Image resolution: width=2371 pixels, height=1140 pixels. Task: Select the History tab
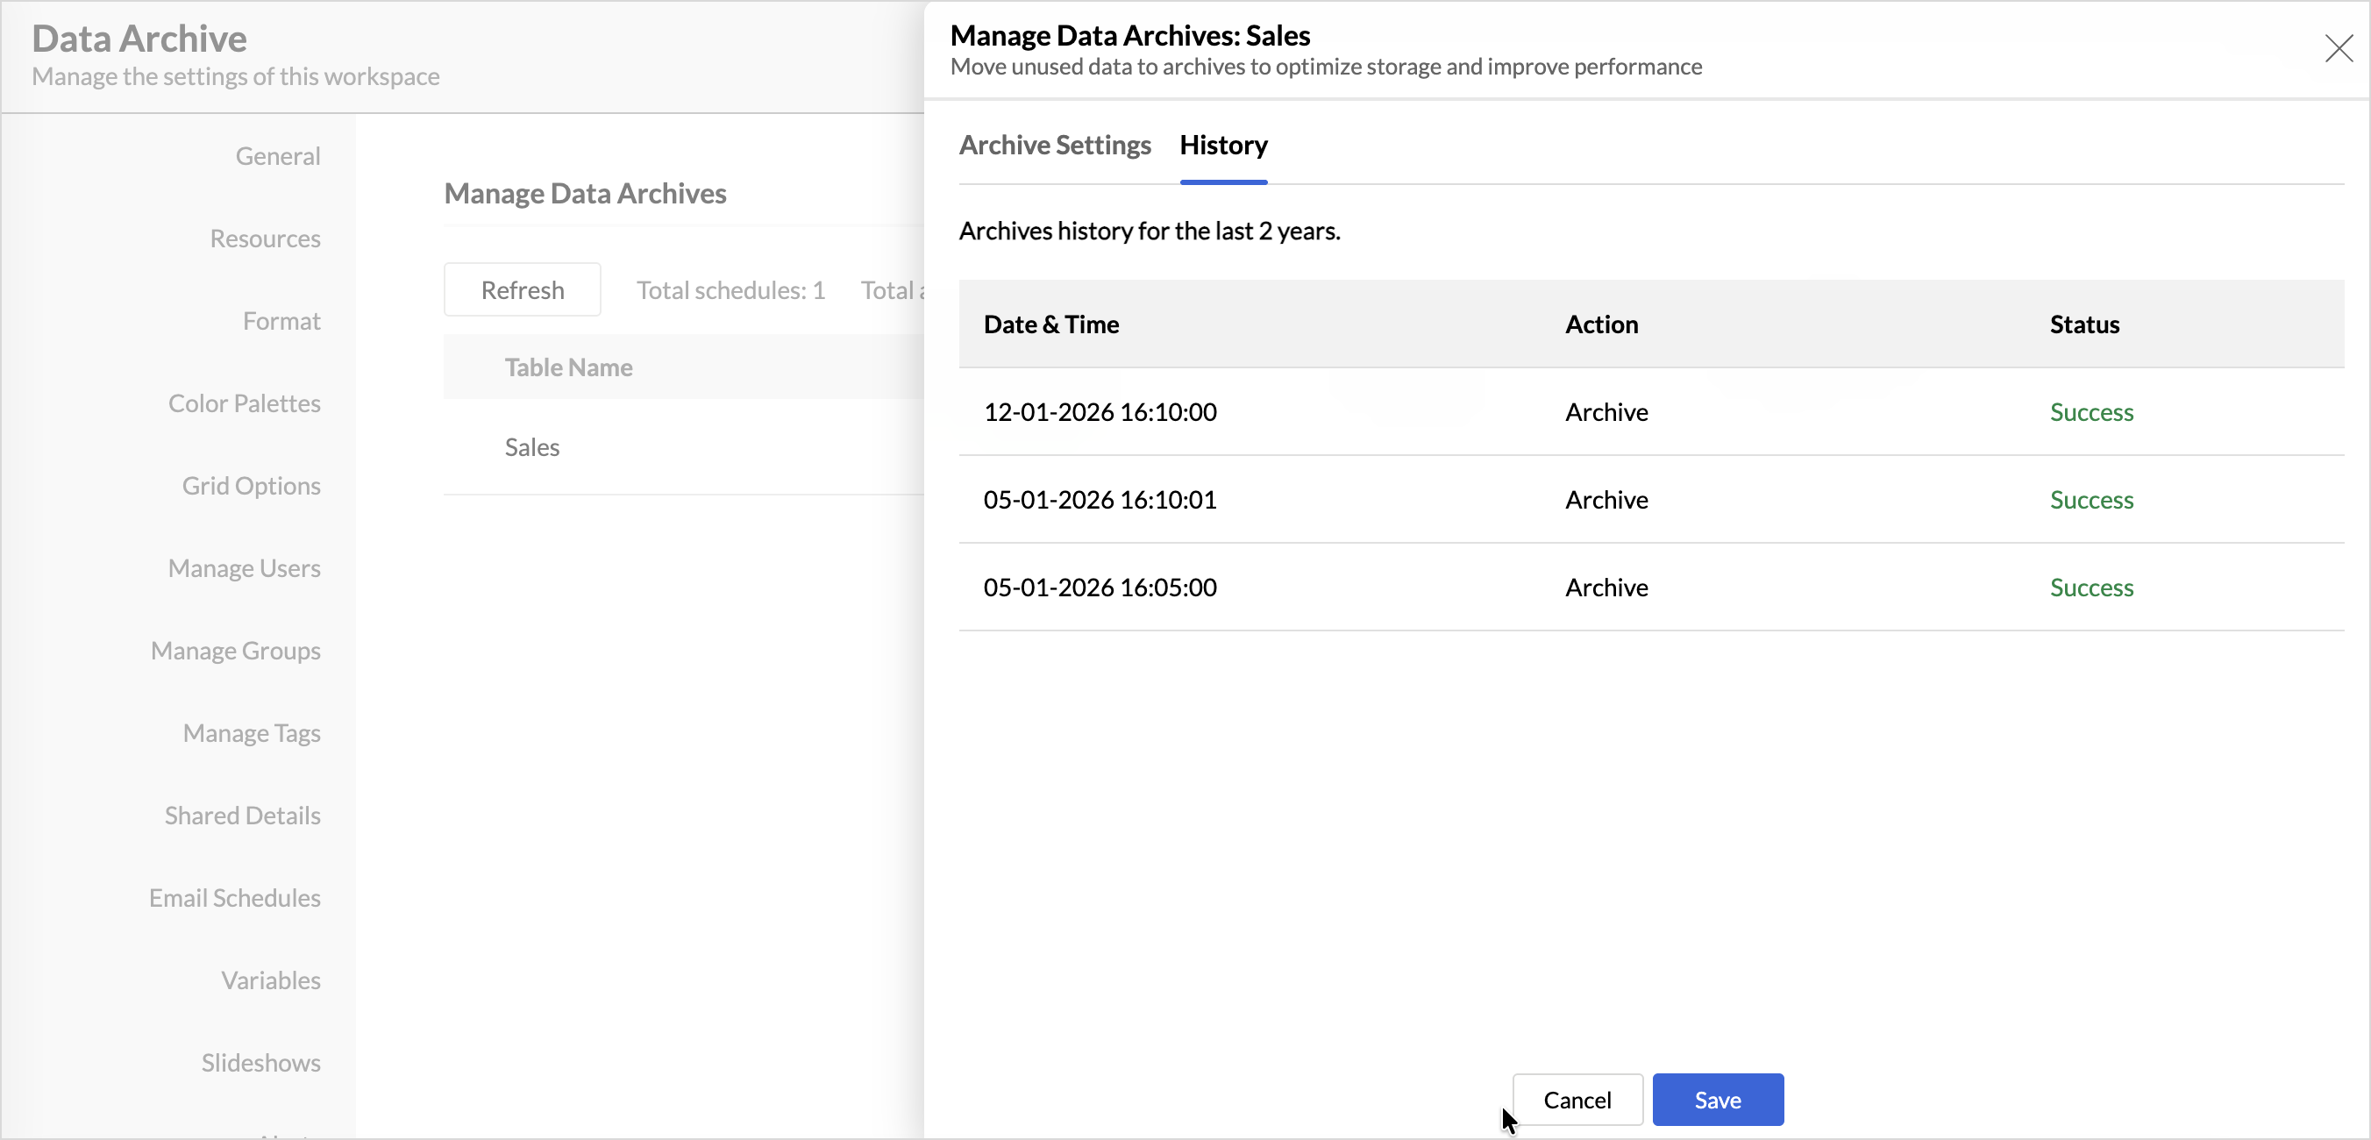[x=1223, y=145]
